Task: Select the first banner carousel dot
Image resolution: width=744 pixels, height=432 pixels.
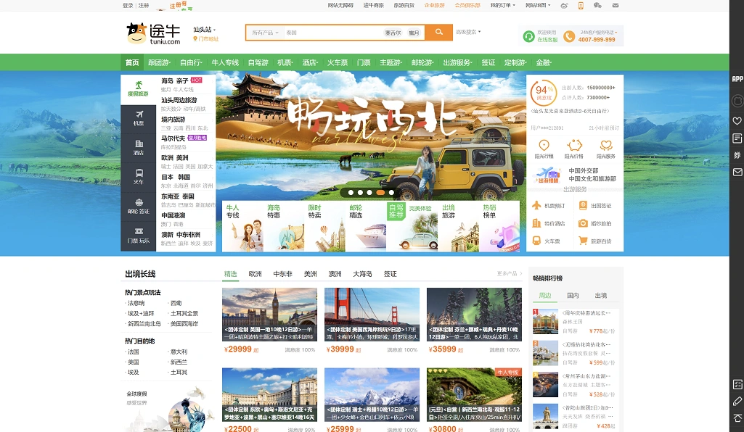Action: [351, 193]
